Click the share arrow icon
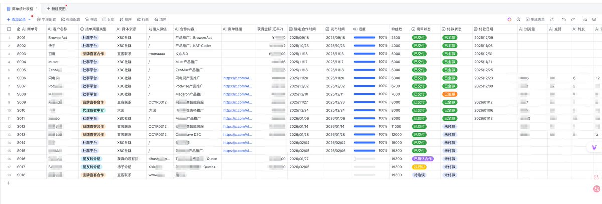The width and height of the screenshot is (602, 204). pyautogui.click(x=552, y=19)
